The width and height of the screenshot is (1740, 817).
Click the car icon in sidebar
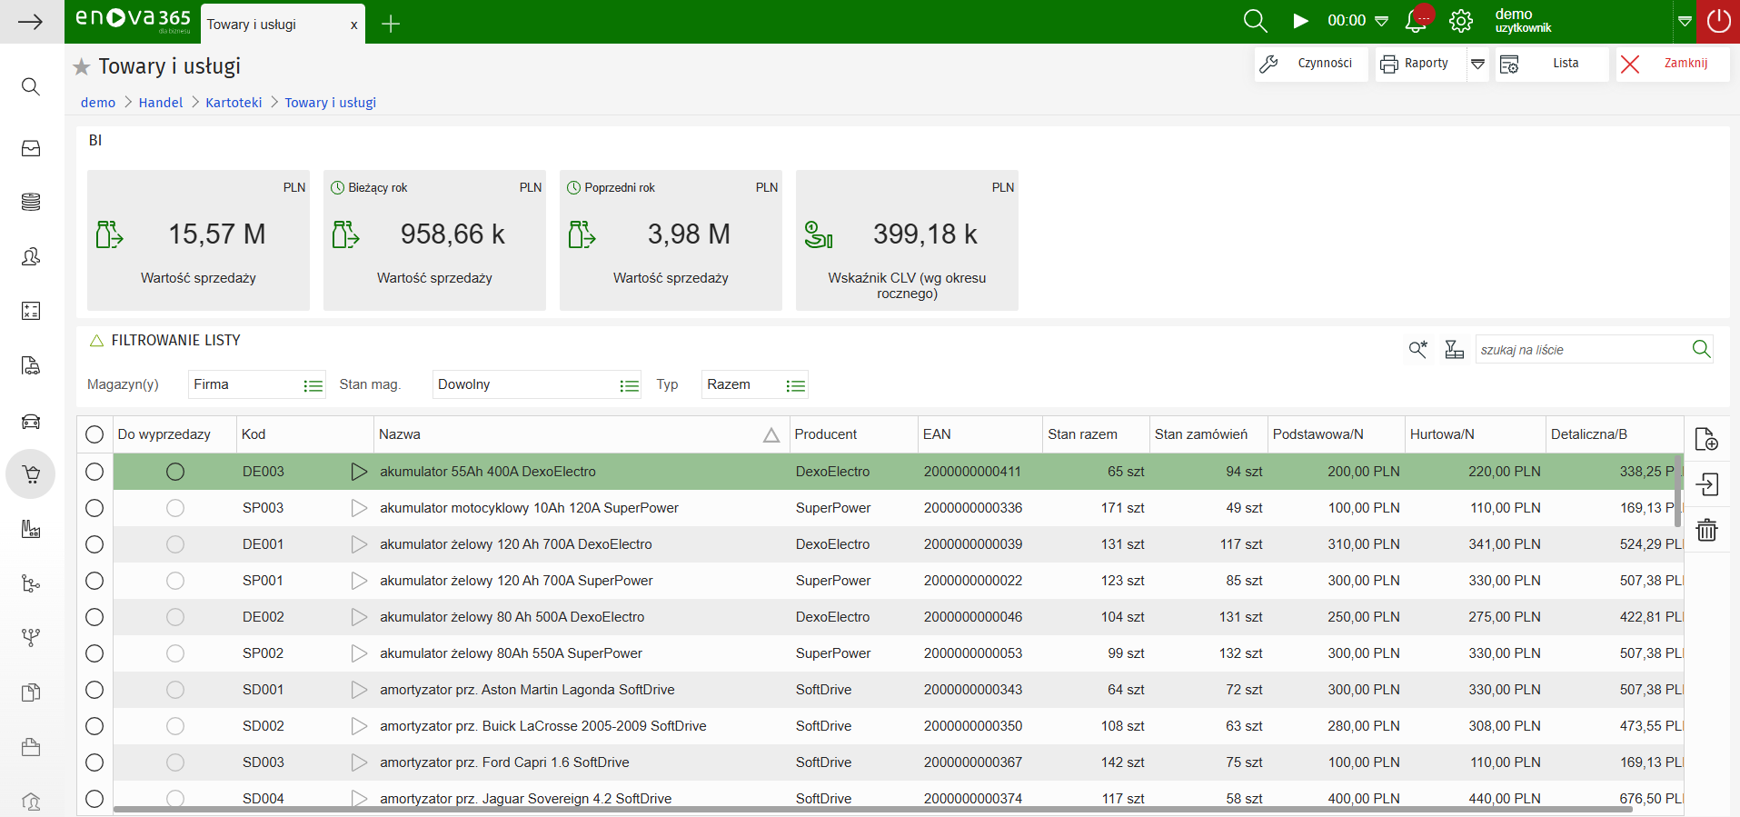coord(31,421)
